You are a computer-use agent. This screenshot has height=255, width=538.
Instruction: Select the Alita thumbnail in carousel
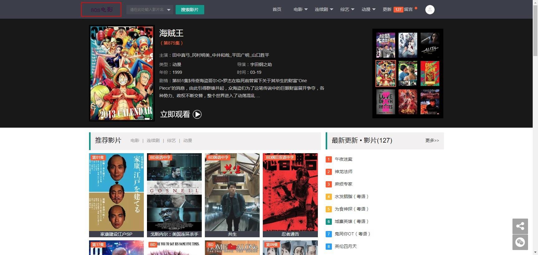430,45
